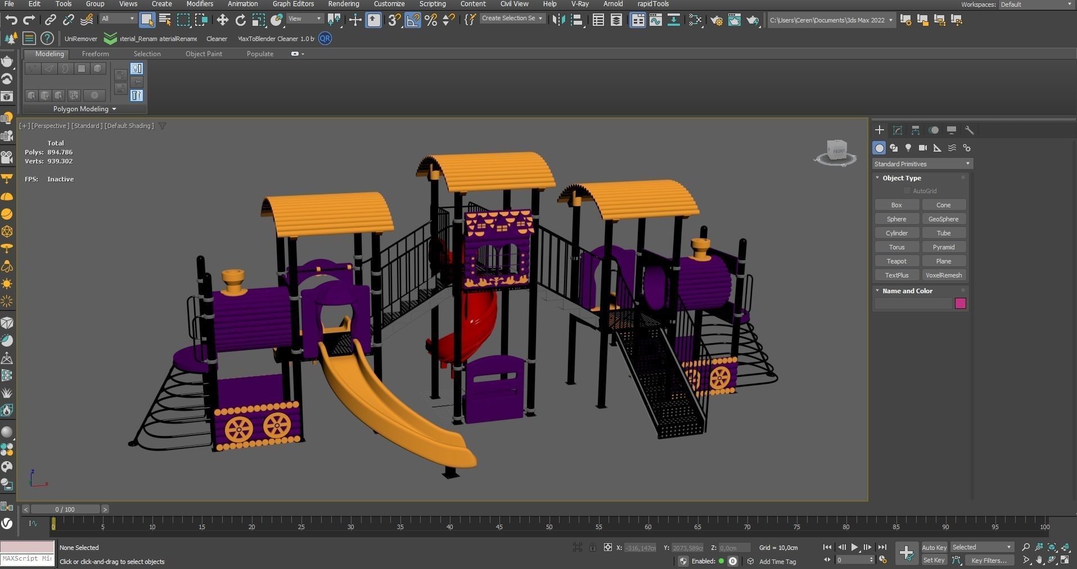1077x569 pixels.
Task: Click the GeoSphere primitive button
Action: pyautogui.click(x=944, y=219)
